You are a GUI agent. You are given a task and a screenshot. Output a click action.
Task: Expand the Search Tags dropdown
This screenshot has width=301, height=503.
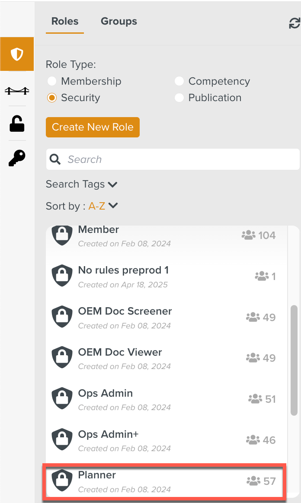point(82,185)
